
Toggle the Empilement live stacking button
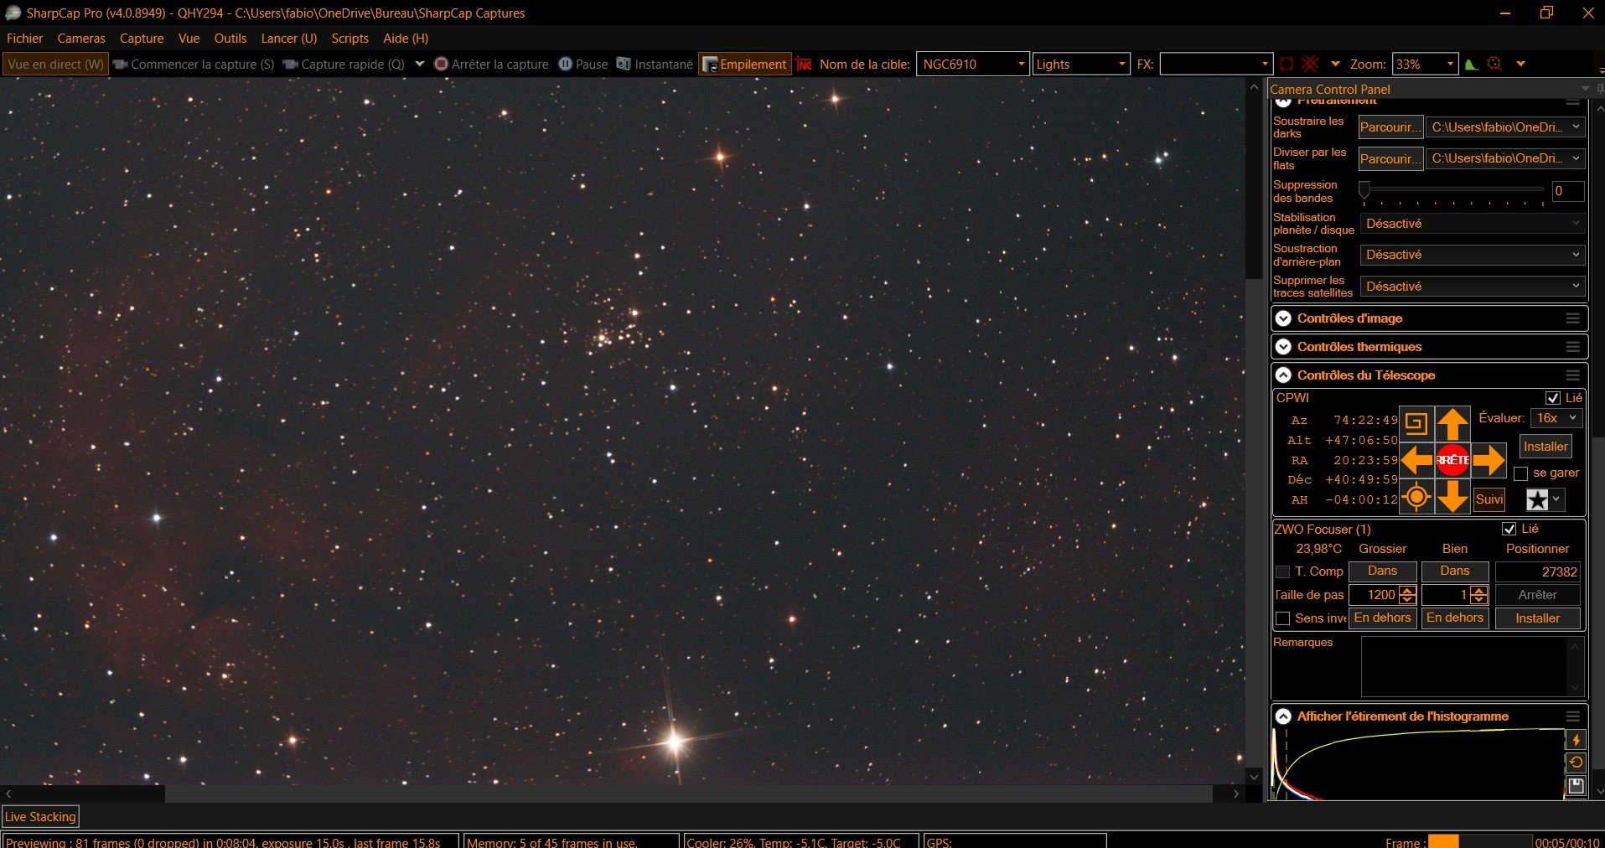click(x=744, y=65)
